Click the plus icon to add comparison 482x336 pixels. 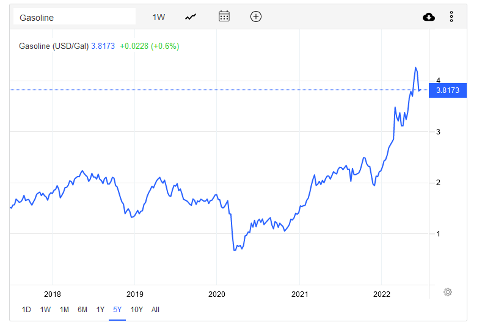(x=256, y=16)
